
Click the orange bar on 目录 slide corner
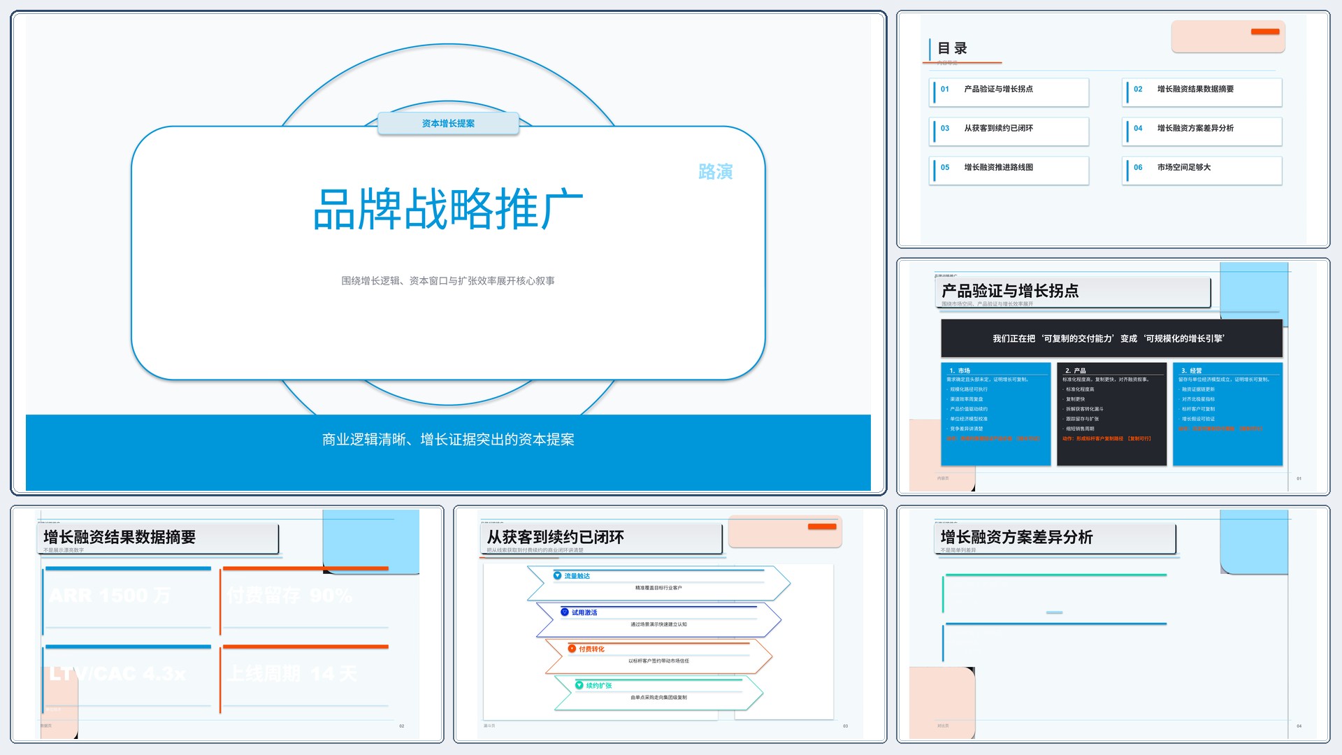coord(1265,31)
